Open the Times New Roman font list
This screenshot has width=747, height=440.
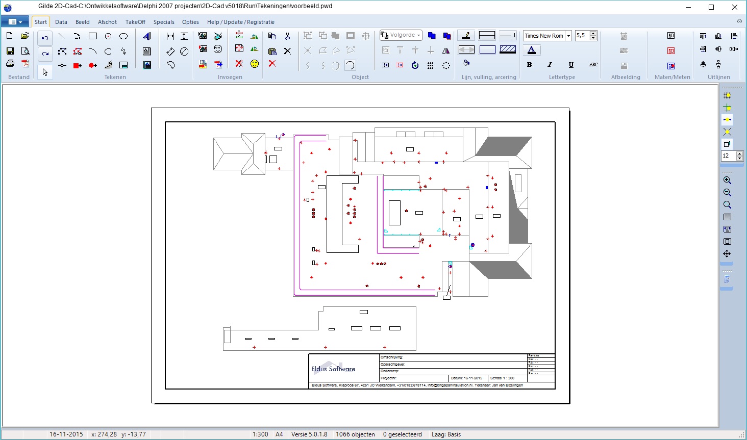pyautogui.click(x=568, y=36)
